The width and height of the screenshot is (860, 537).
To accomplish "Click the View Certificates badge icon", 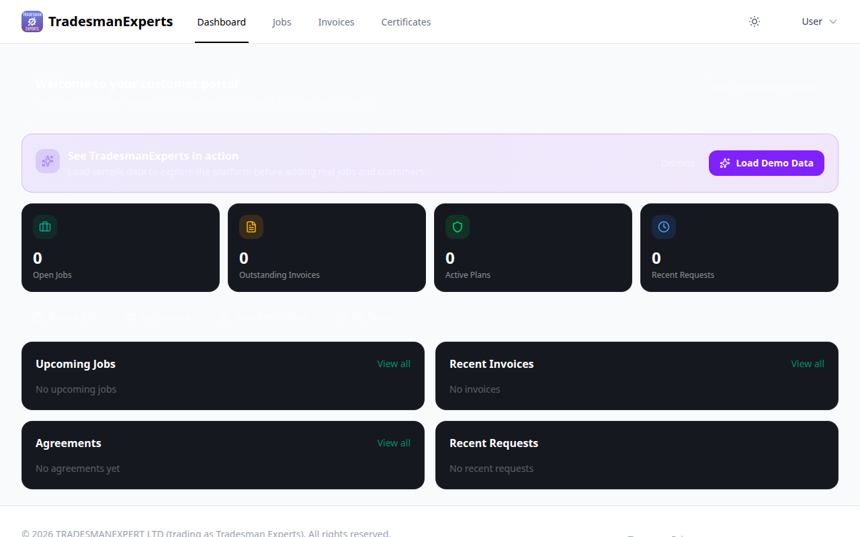I will click(224, 316).
